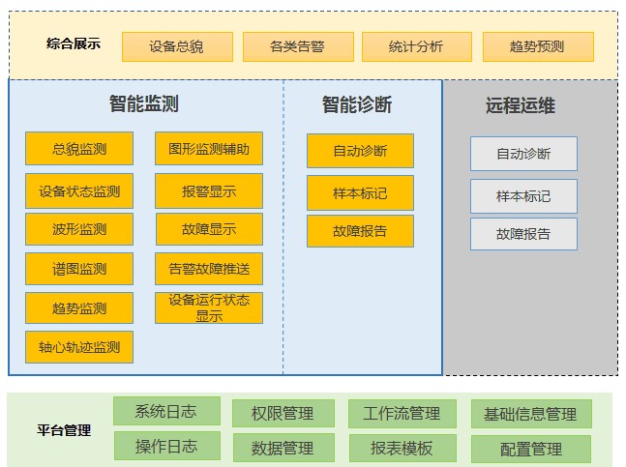Click the 告警故障推送 box
Screen dimensions: 626x467
[x=209, y=269]
